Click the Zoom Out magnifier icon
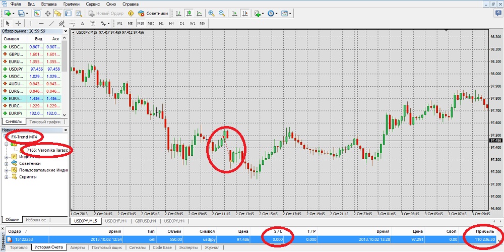The height and width of the screenshot is (252, 504). tap(222, 13)
